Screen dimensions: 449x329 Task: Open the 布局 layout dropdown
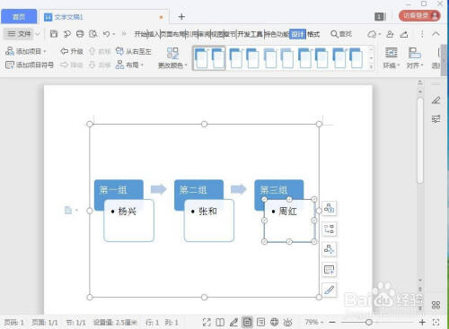pos(129,65)
